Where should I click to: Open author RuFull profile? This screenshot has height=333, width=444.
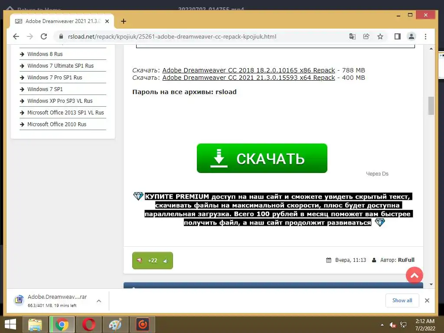pyautogui.click(x=406, y=260)
